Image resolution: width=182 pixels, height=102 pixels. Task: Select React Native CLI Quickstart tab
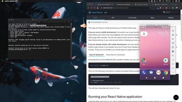pyautogui.click(x=116, y=55)
